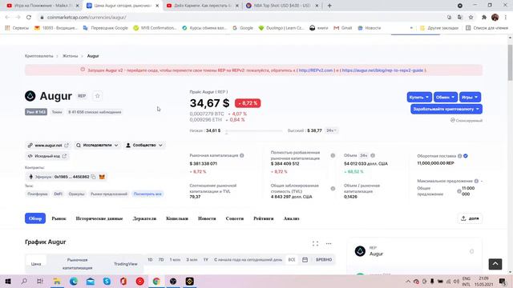Click max supply info icon

tap(476, 181)
